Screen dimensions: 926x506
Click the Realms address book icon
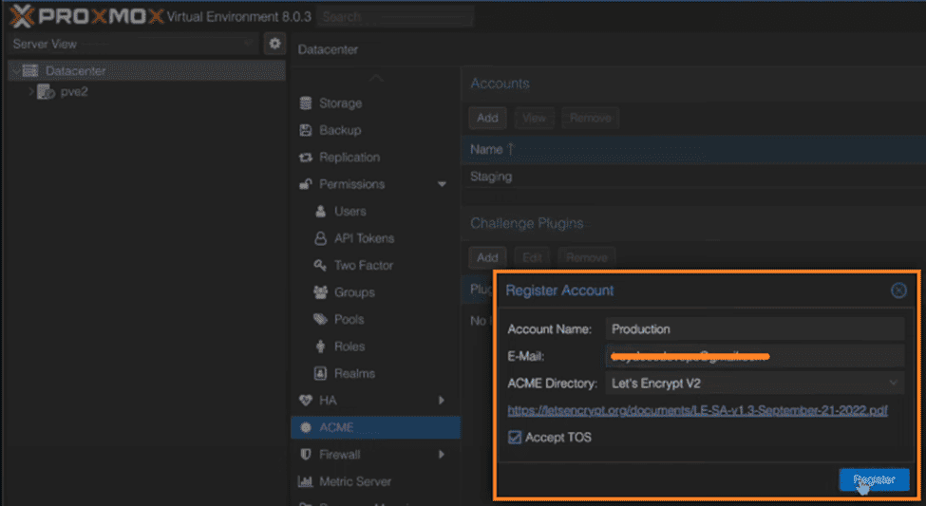coord(321,373)
